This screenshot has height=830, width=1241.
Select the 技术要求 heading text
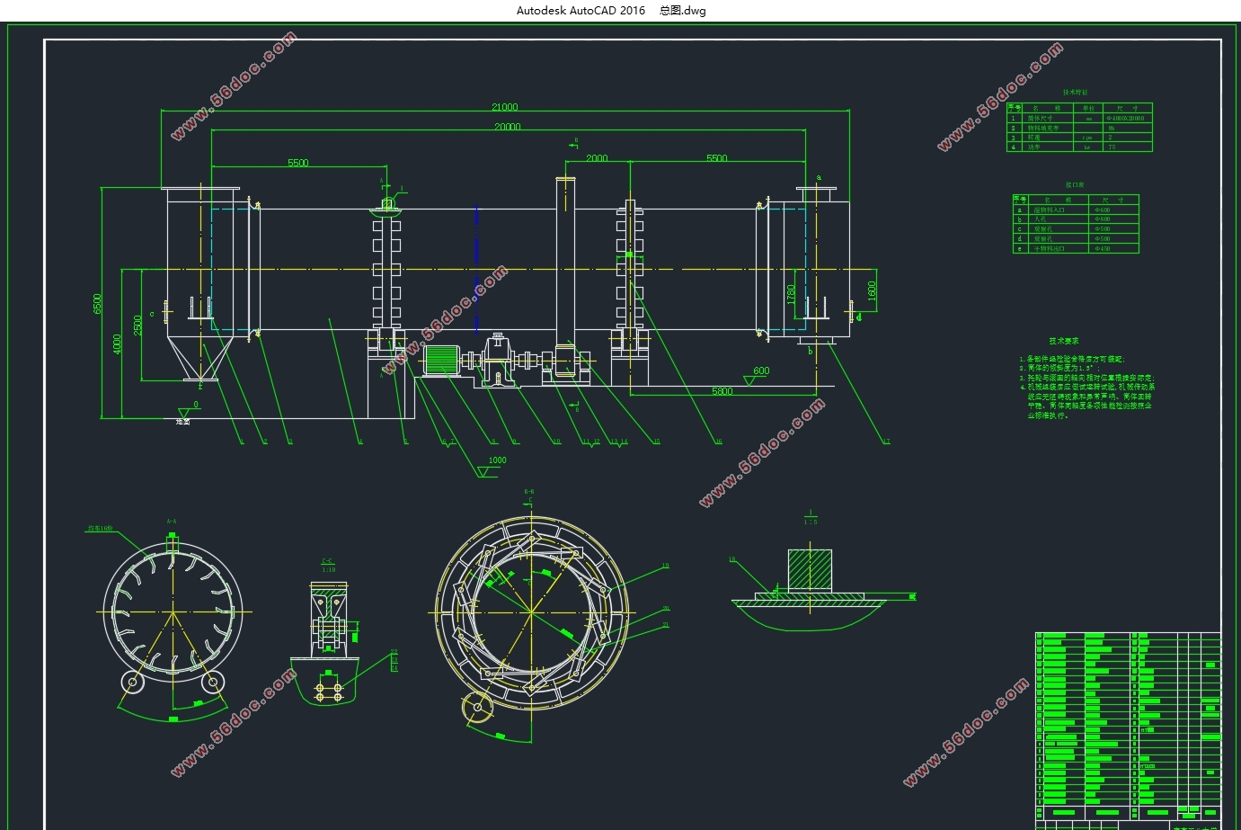tap(1063, 342)
